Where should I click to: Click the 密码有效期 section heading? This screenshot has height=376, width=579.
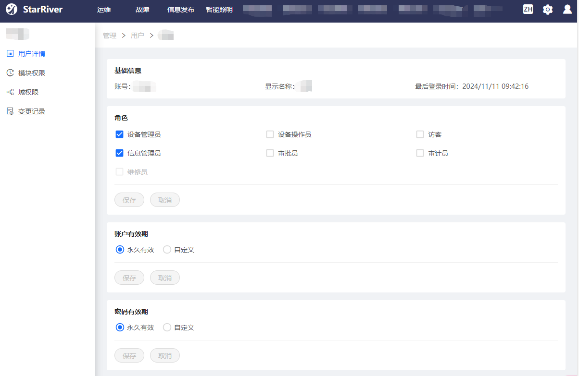click(x=131, y=312)
